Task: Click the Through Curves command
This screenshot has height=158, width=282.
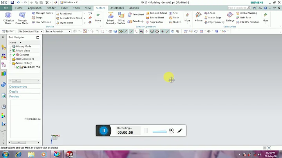Action: (42, 13)
